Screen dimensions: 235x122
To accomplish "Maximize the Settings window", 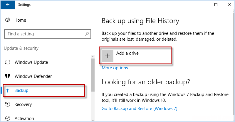I will pyautogui.click(x=216, y=5).
